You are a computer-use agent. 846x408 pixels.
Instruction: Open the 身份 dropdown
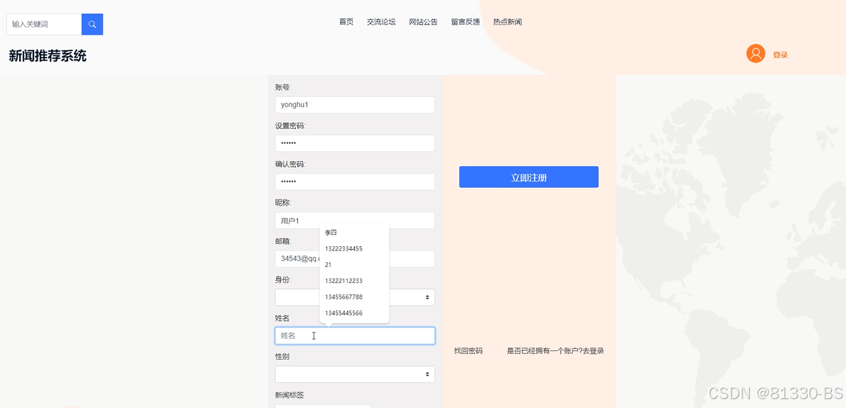355,298
